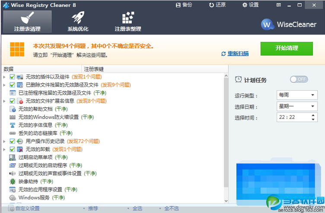Open 设置 settings in the title bar
The width and height of the screenshot is (325, 213).
tap(250, 5)
